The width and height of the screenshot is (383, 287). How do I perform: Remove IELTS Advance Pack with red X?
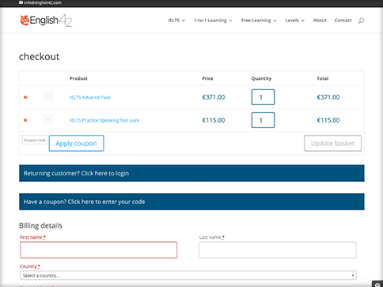tap(25, 97)
